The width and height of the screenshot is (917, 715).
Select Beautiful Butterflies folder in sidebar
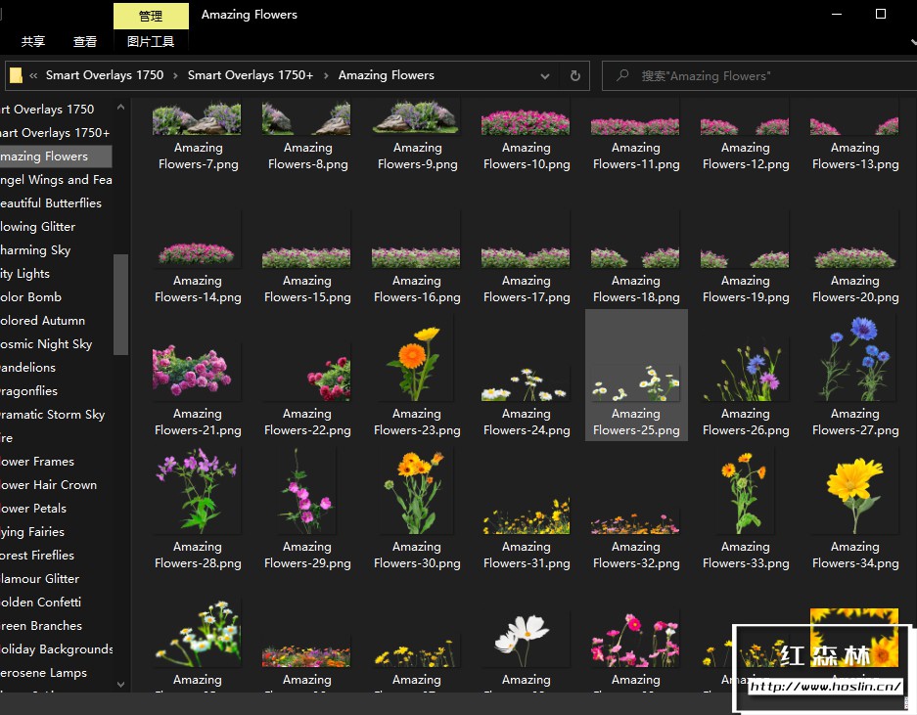click(x=51, y=202)
